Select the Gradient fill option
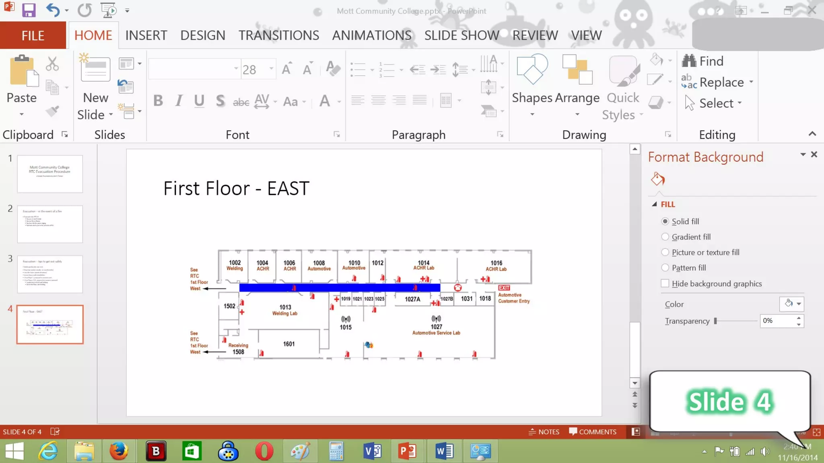 point(665,237)
